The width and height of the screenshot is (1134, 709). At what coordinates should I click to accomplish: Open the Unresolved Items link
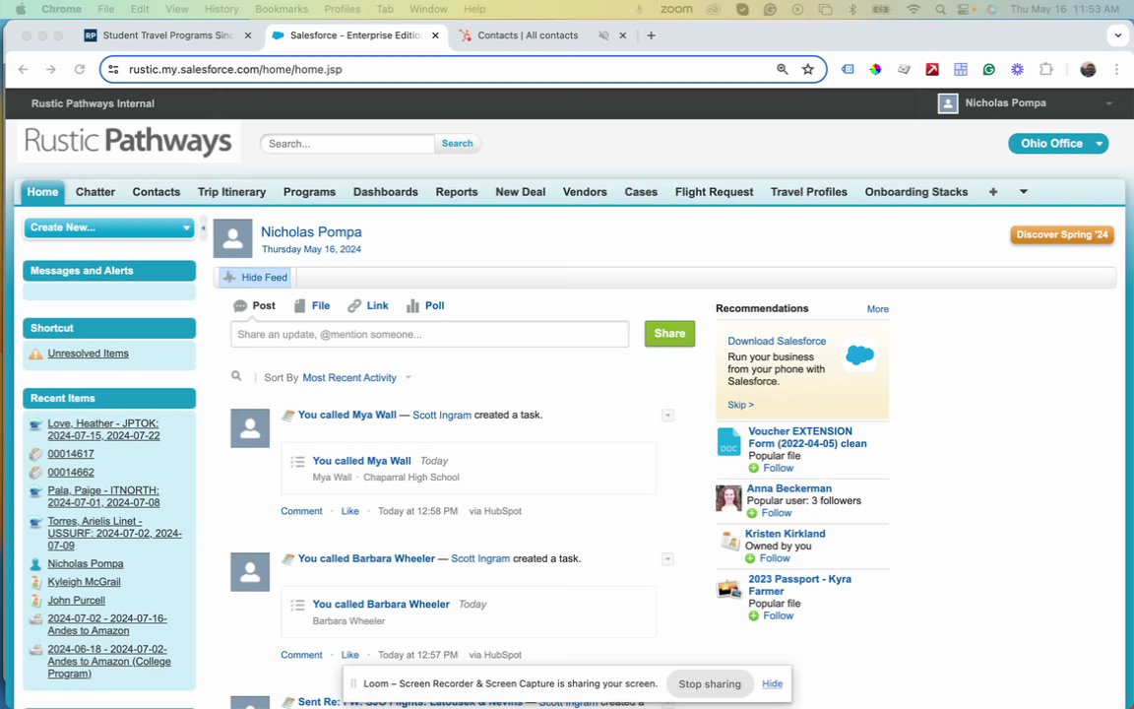pyautogui.click(x=89, y=354)
